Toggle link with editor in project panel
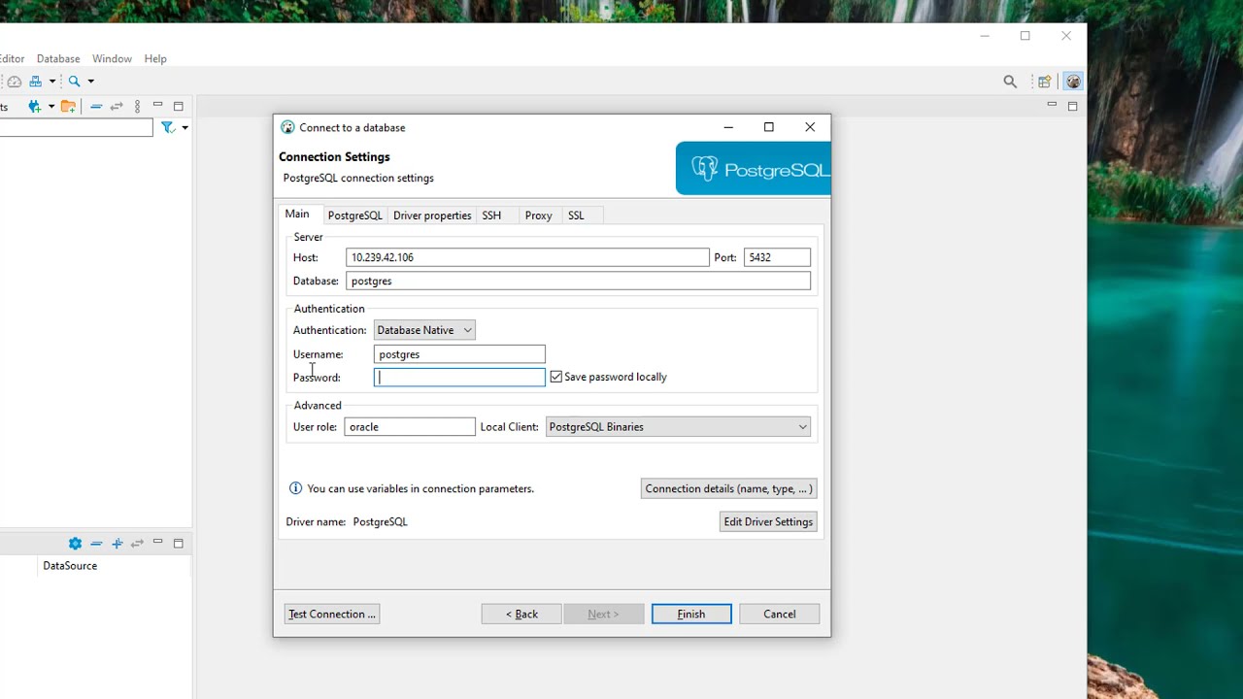This screenshot has height=699, width=1243. pos(137,544)
